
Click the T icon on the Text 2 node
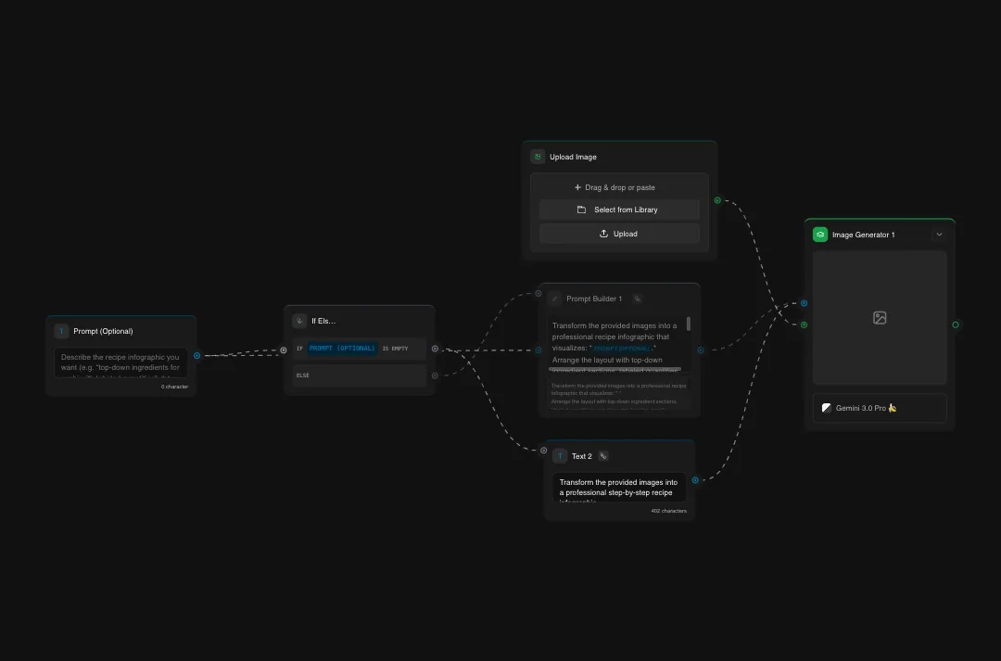coord(560,455)
